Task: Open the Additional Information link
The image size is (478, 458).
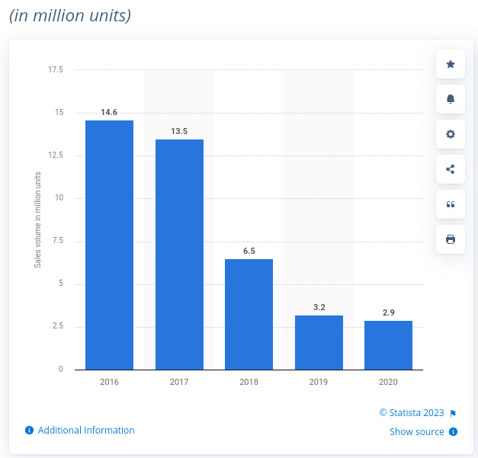Action: [86, 431]
